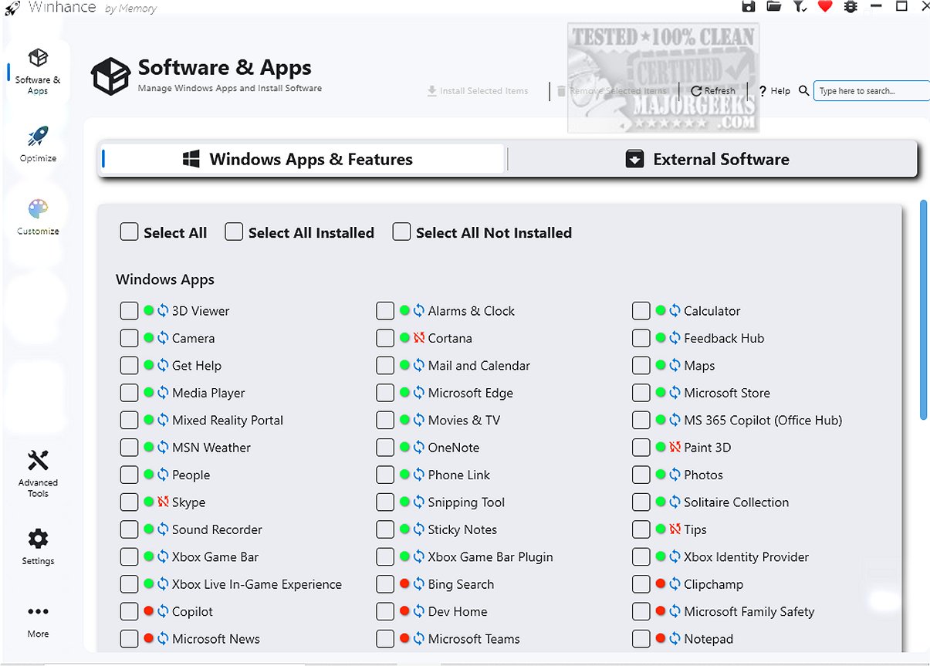Click the Movies & TV app name
930x666 pixels.
click(x=464, y=421)
